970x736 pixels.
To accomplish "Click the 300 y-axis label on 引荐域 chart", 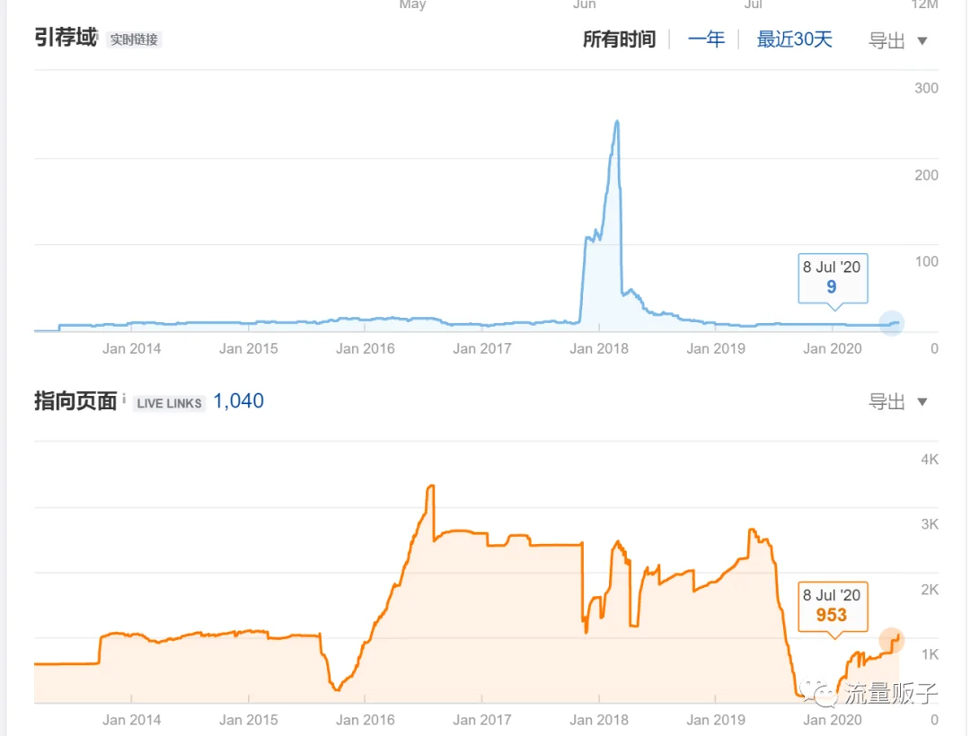I will point(926,88).
